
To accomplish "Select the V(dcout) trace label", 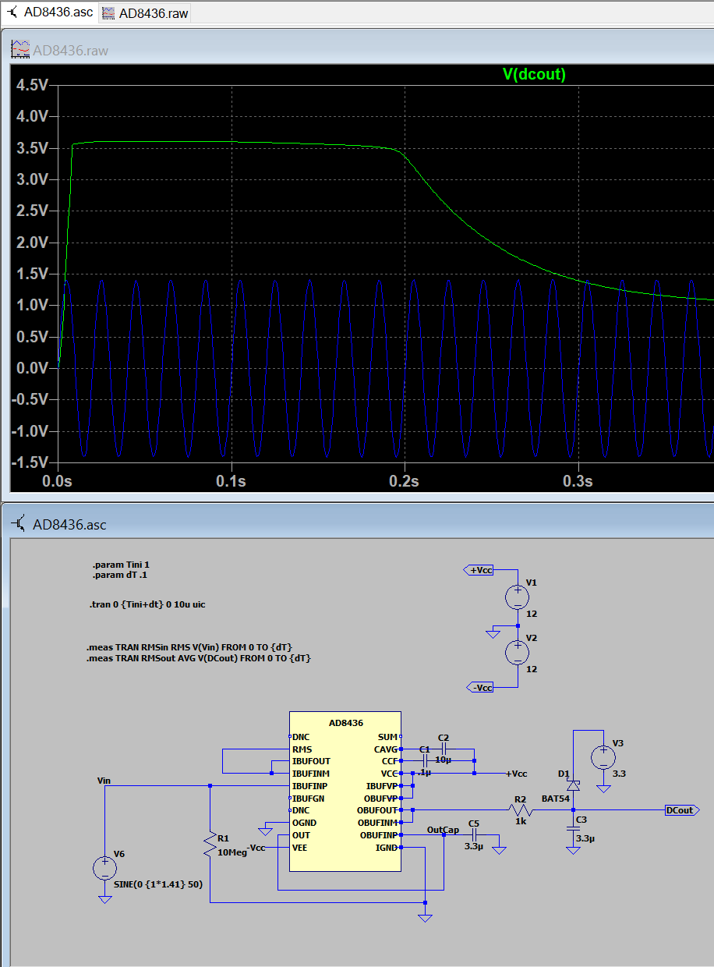I will [x=534, y=74].
